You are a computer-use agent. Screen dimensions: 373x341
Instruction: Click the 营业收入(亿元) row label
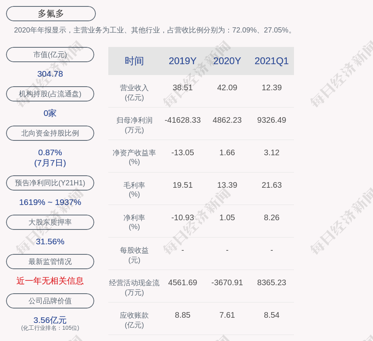tap(134, 92)
